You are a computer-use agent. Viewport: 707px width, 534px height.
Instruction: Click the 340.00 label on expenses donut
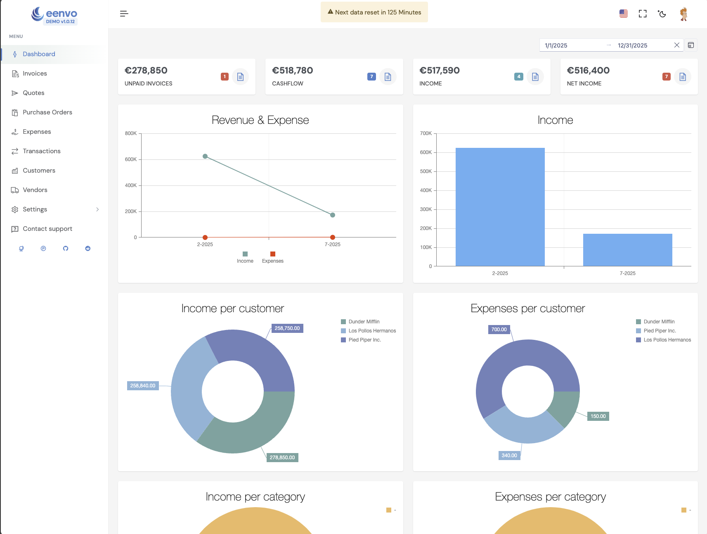tap(509, 456)
